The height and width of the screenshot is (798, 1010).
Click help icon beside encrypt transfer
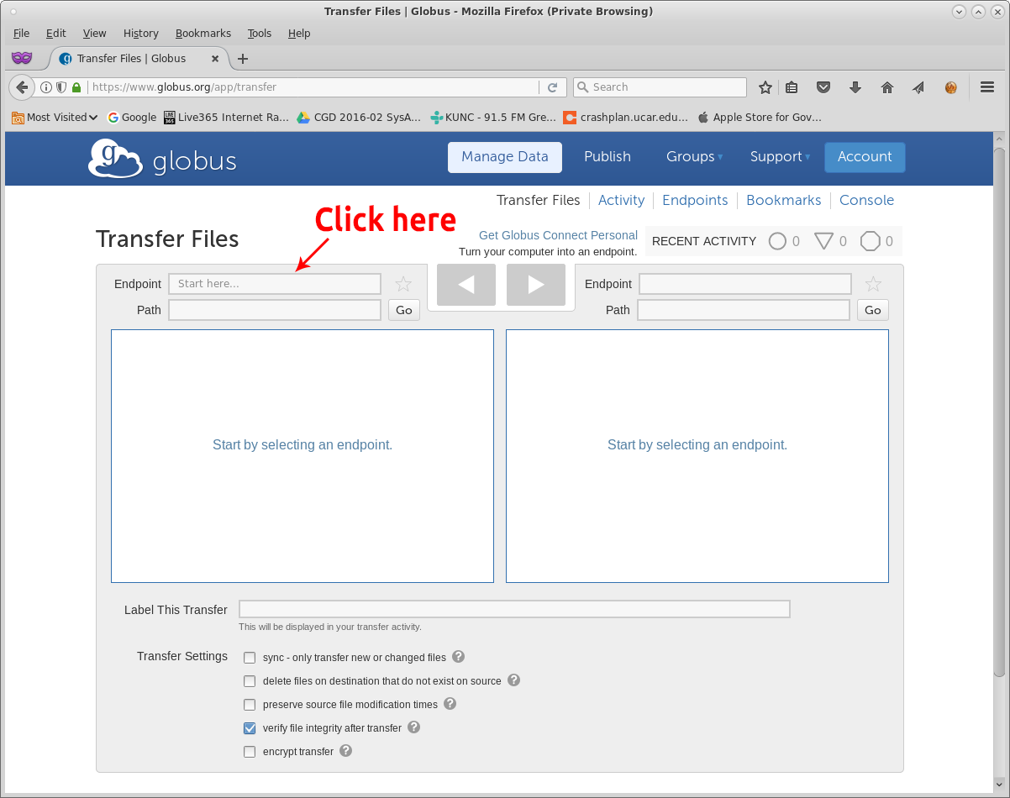346,751
